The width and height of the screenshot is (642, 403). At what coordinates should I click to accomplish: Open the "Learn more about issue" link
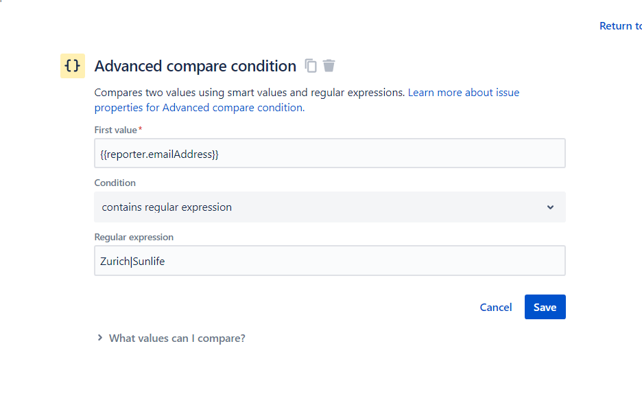coord(464,92)
